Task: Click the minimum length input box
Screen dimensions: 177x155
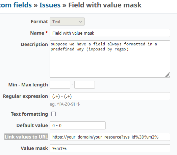Action: (60, 85)
